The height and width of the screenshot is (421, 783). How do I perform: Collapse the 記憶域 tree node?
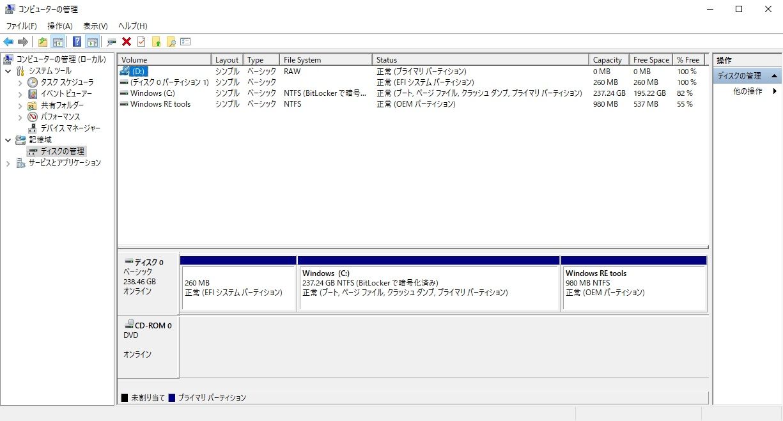pyautogui.click(x=8, y=140)
